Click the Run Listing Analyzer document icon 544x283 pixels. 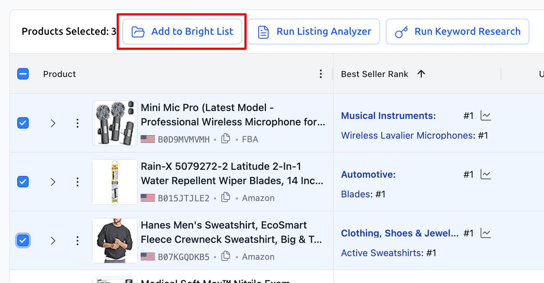coord(263,31)
